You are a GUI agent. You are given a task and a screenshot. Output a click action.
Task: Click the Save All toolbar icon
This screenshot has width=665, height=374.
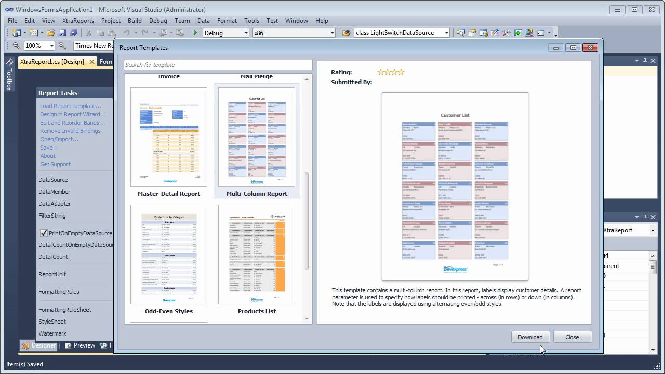coord(74,33)
